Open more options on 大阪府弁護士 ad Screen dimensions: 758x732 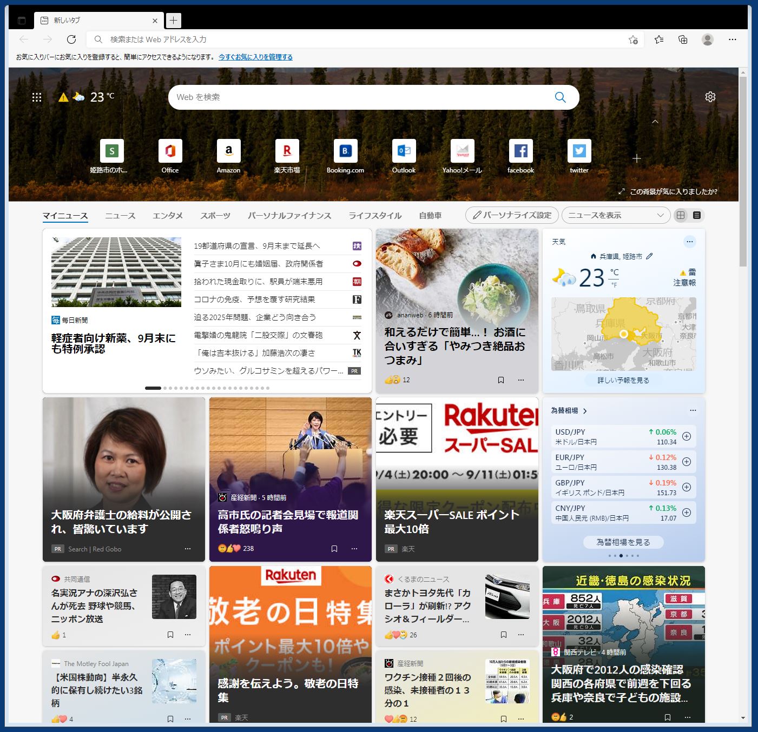(188, 549)
